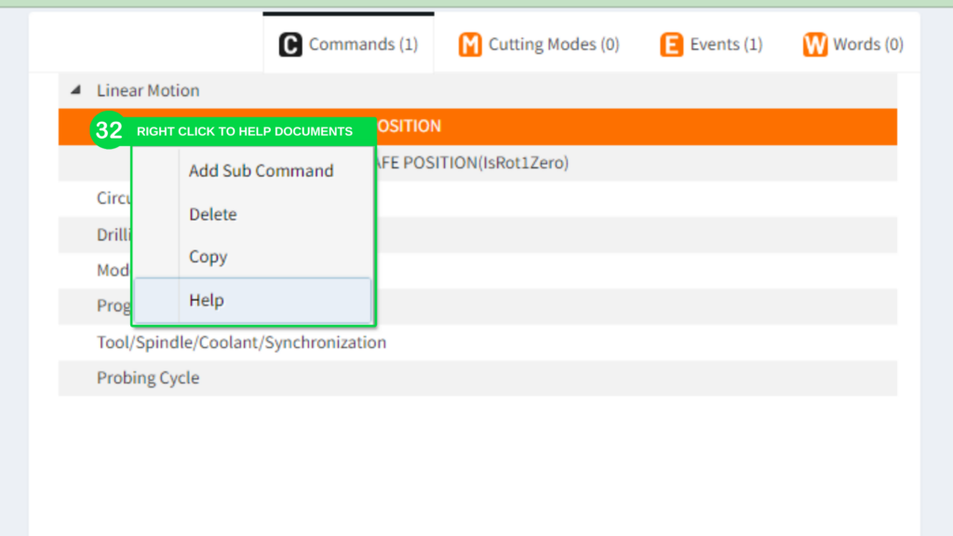Select the Linear Motion category label
This screenshot has height=536, width=953.
pos(148,90)
